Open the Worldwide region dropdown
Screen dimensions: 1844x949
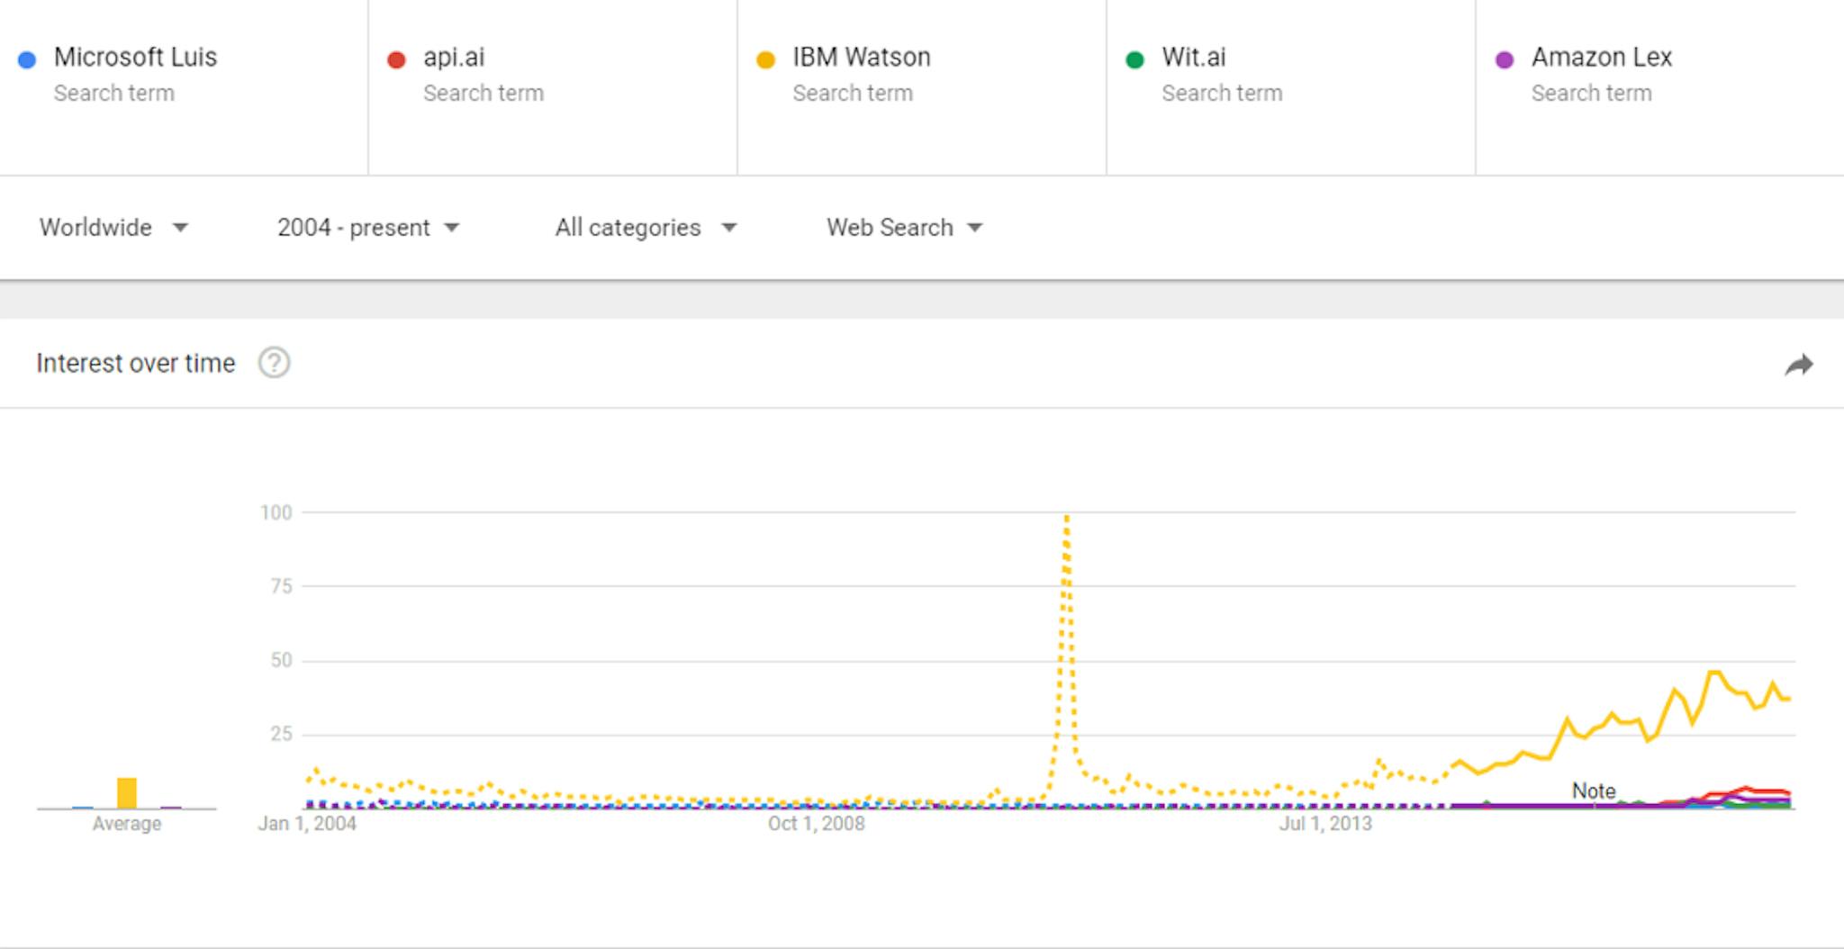(x=113, y=228)
